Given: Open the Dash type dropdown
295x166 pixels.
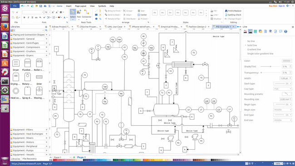Looking at the screenshot, I should coord(282,83).
